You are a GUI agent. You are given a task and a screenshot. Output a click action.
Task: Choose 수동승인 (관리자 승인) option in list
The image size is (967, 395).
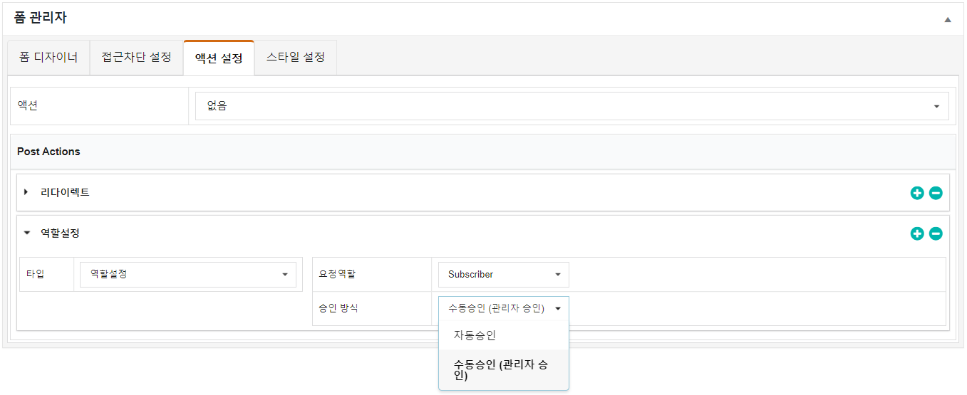(x=501, y=370)
